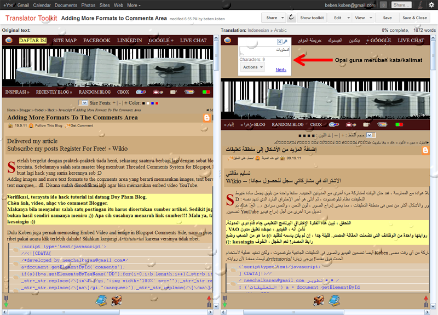Viewport: 438px width, 315px height.
Task: Click the TV icon in translation pane menu bar
Action: pos(351,125)
